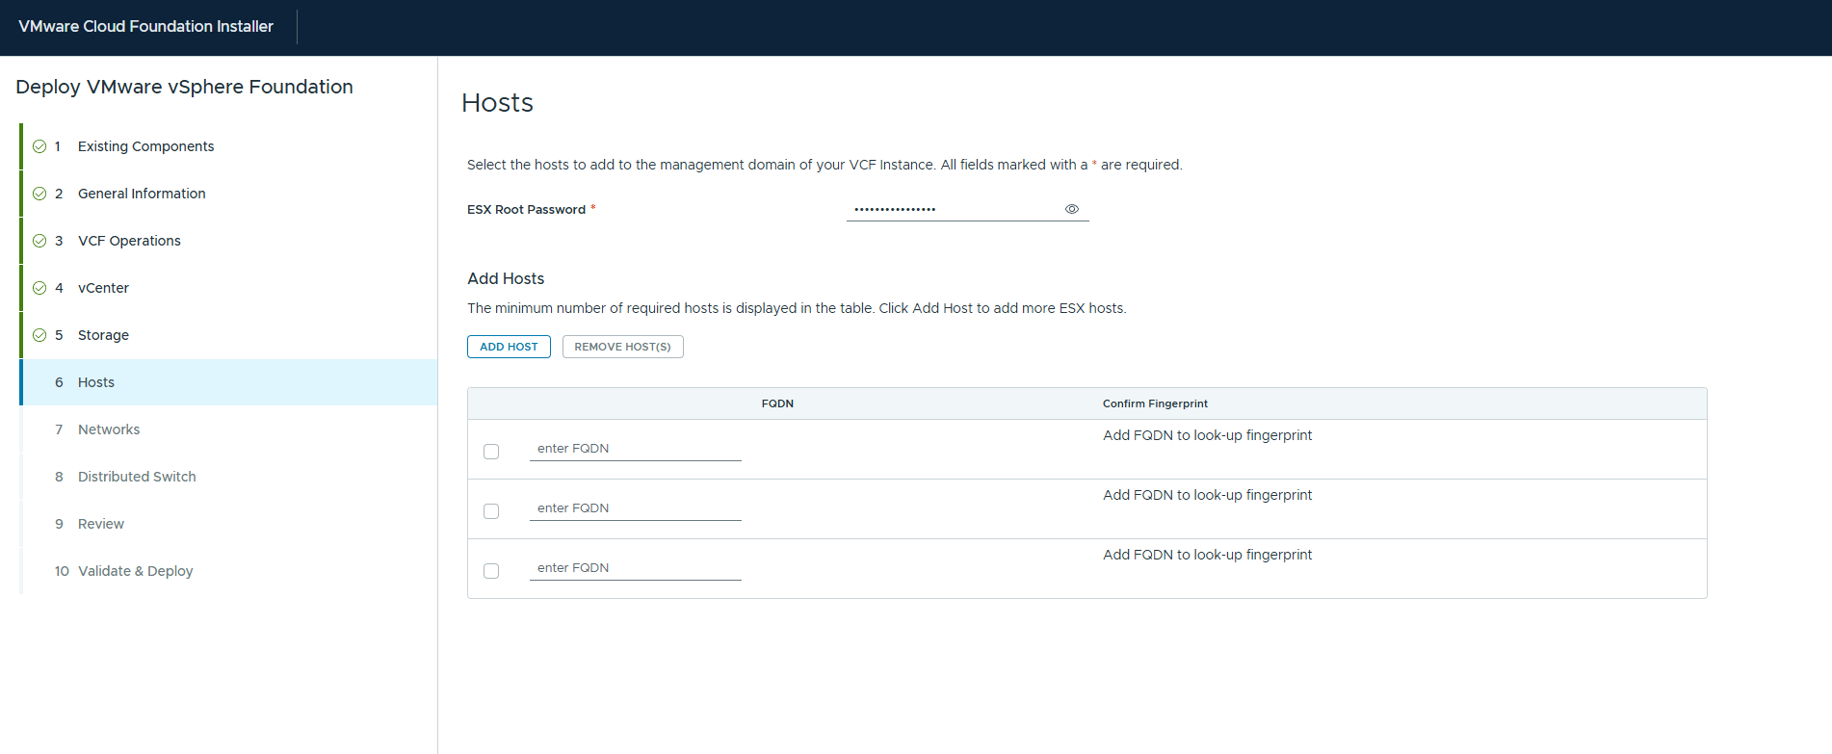This screenshot has height=754, width=1832.
Task: Tick the second host row checkbox
Action: click(x=491, y=511)
